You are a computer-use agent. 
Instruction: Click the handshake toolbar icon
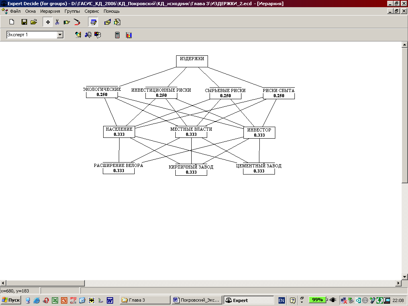108,22
